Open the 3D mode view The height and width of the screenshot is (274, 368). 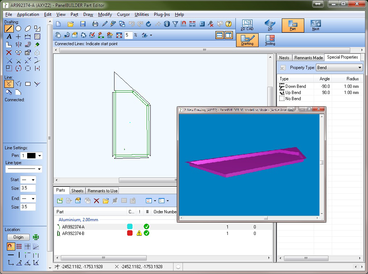[x=270, y=25]
